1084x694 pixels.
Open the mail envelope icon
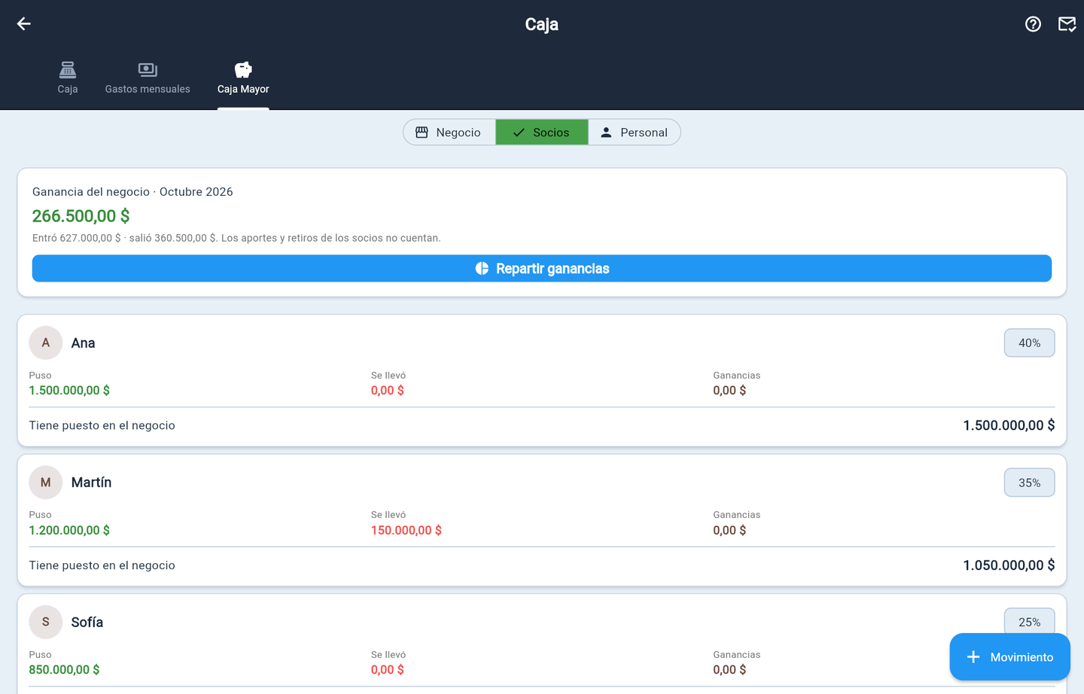[x=1067, y=24]
